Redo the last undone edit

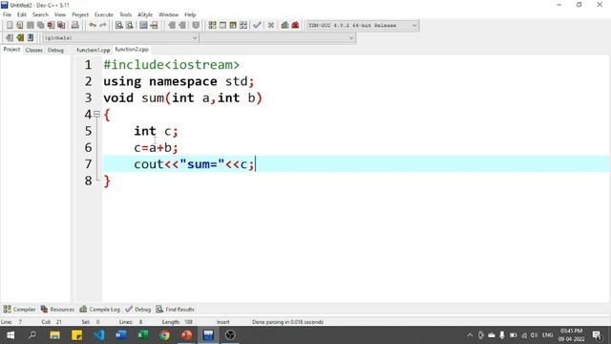tap(103, 26)
